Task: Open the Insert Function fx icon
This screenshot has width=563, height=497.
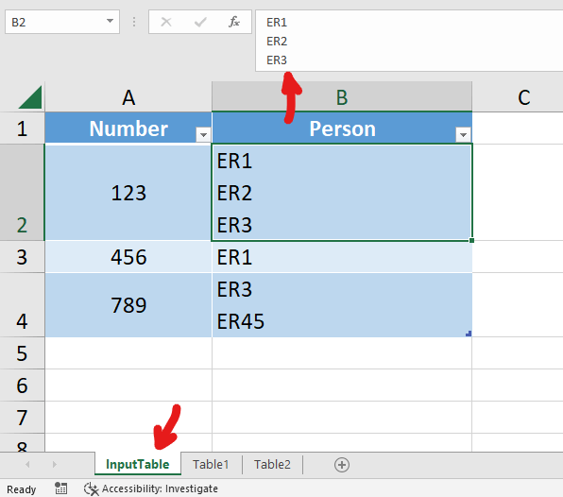Action: (233, 23)
